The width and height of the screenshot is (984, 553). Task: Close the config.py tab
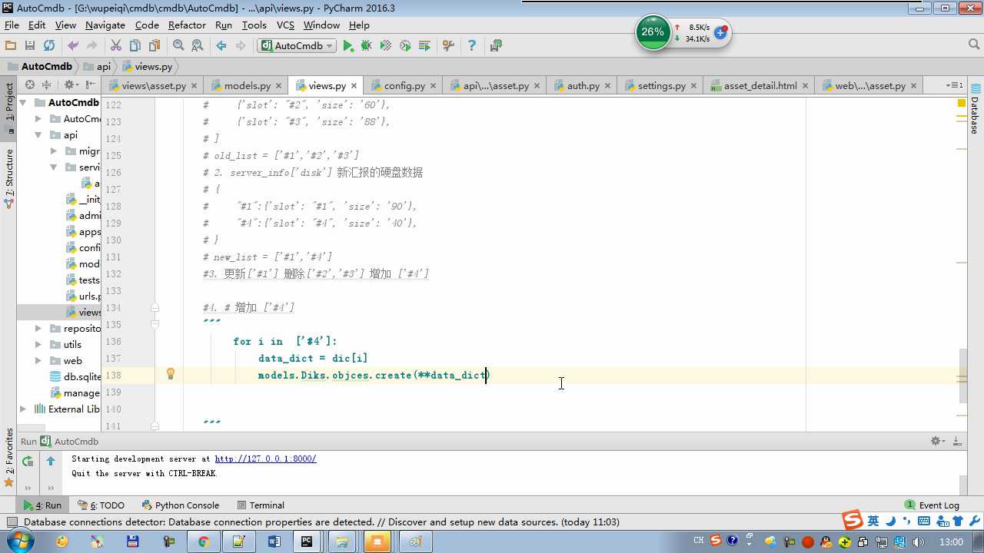pos(434,86)
